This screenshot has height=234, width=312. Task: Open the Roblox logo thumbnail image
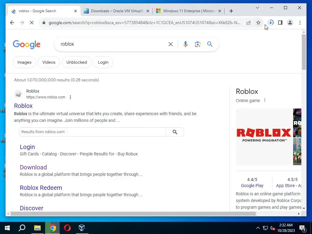pos(264,137)
